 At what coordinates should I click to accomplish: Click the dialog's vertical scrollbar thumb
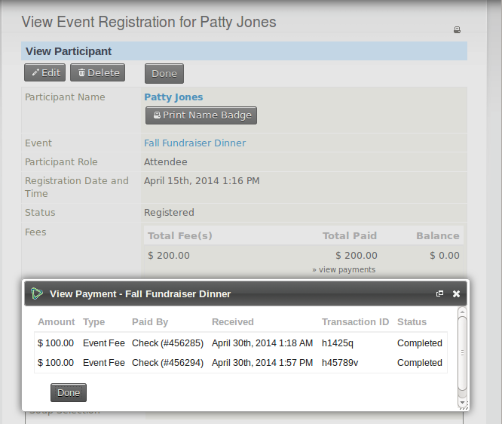(x=463, y=352)
